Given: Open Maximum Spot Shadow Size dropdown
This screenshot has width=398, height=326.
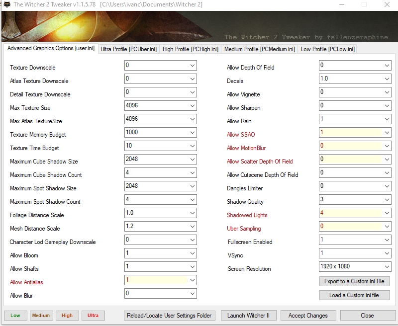Looking at the screenshot, I should point(160,186).
